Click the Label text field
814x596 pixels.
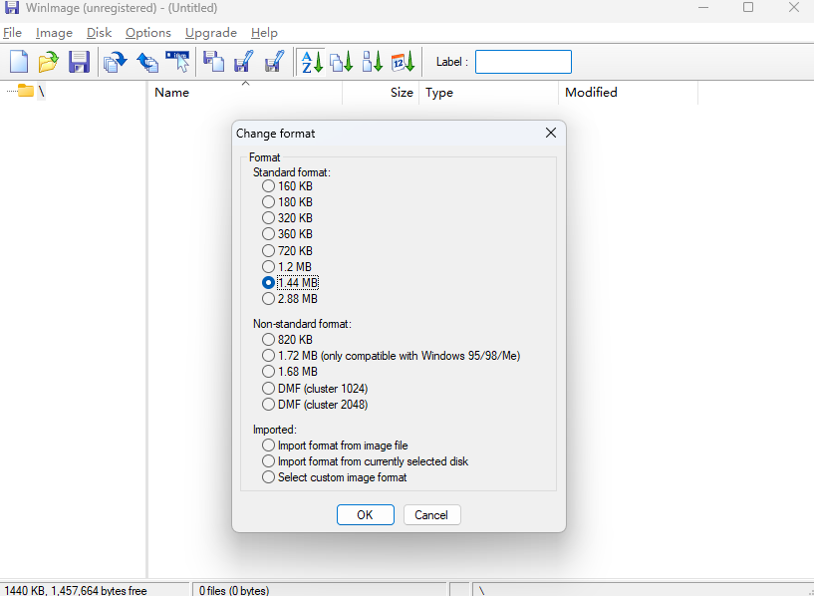[523, 62]
